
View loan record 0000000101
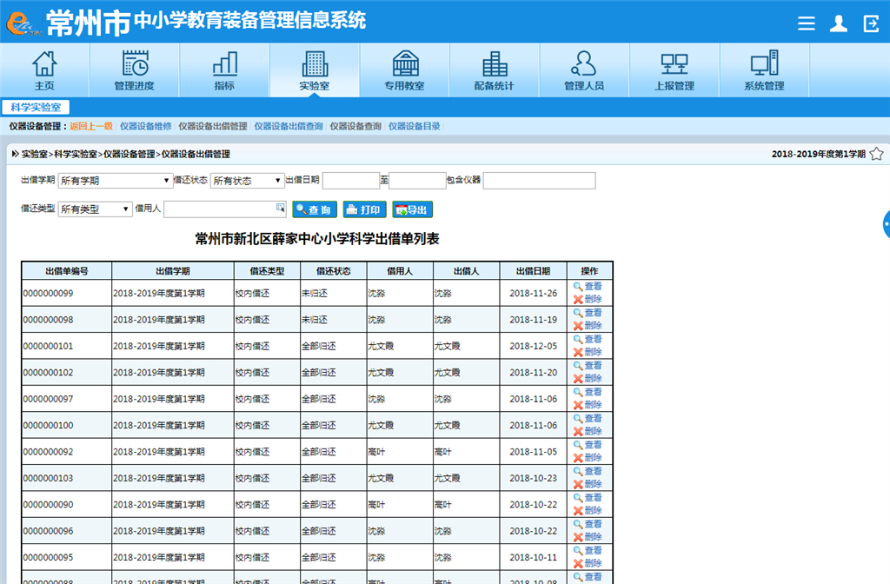[588, 340]
